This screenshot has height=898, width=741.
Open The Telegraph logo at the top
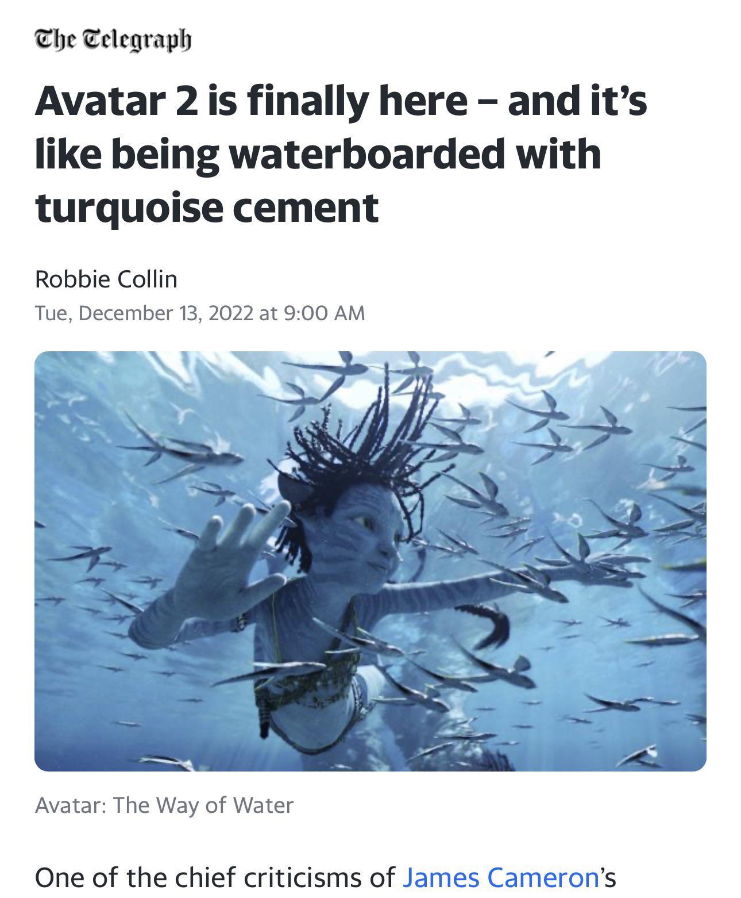point(113,40)
